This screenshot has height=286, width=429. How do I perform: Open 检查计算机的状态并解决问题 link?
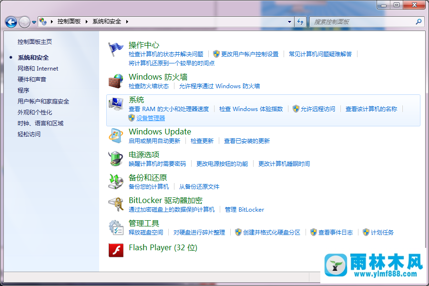point(166,54)
